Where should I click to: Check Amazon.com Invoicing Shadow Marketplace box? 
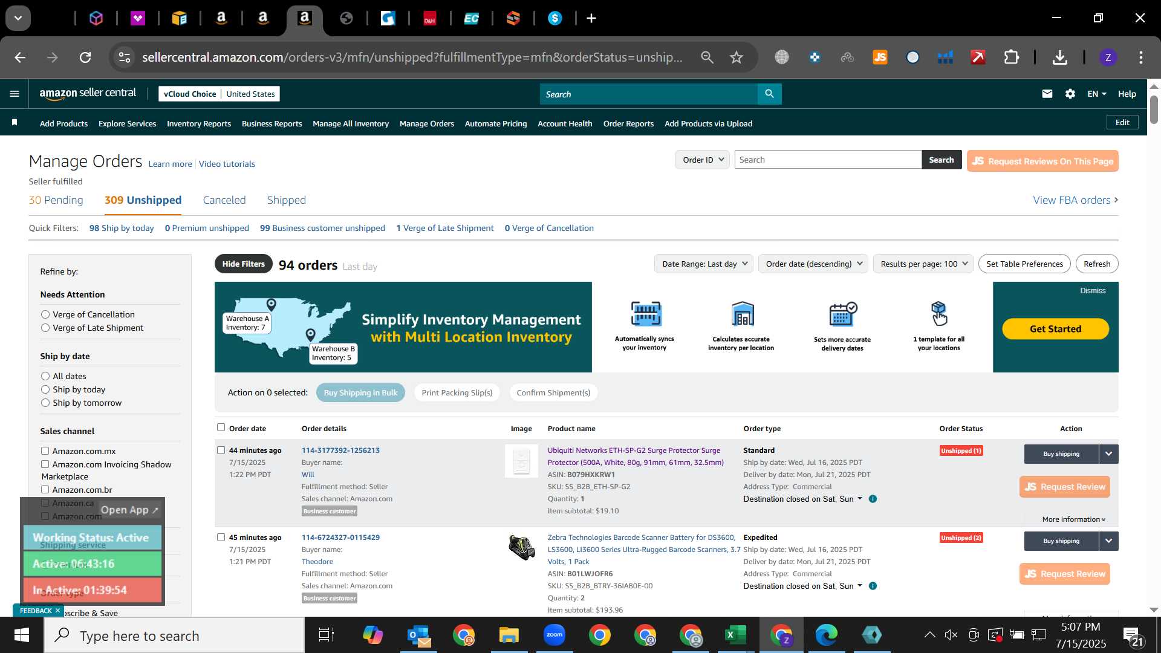pyautogui.click(x=45, y=464)
